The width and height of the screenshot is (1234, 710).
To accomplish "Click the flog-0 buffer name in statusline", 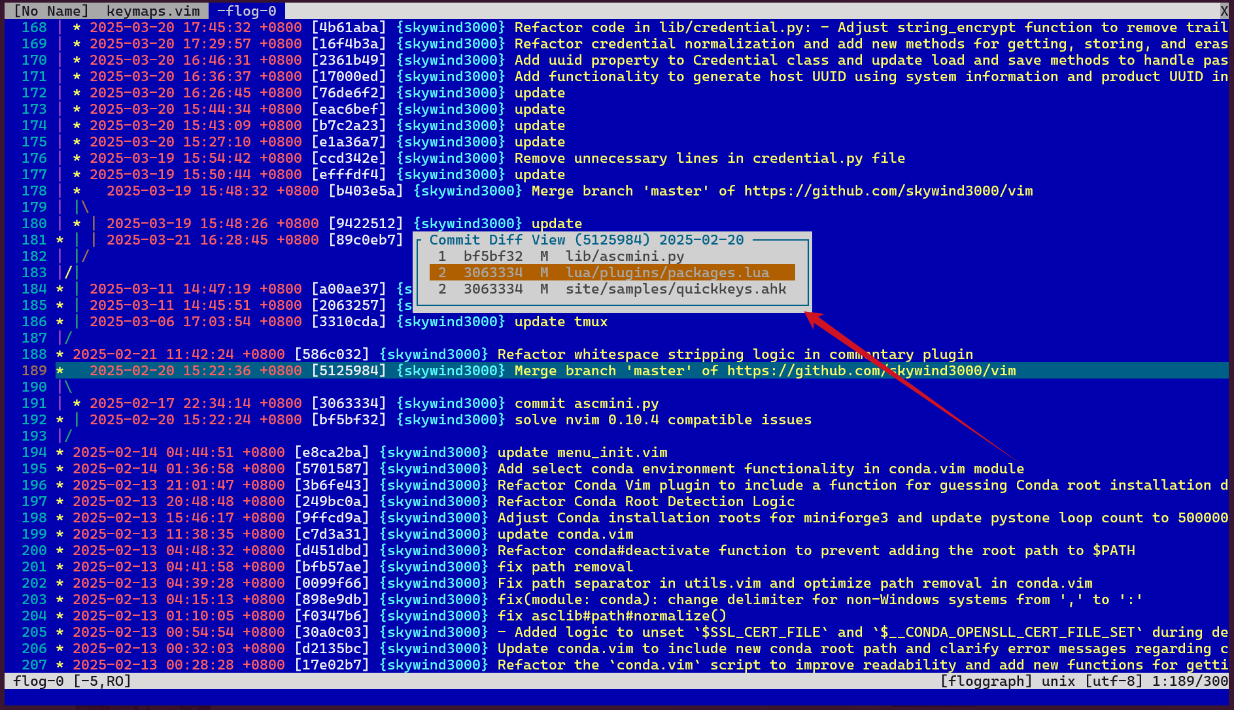I will (38, 681).
